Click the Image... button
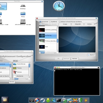This screenshot has height=103, width=103. point(65,24)
